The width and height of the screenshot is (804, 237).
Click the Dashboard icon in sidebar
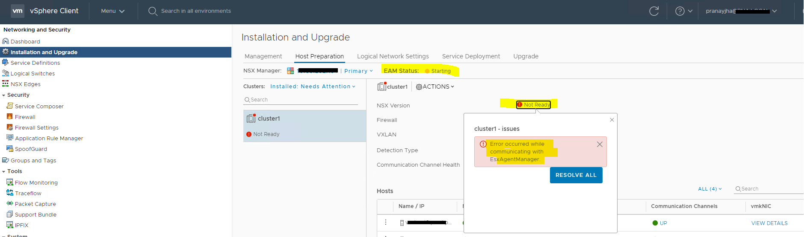pos(6,41)
